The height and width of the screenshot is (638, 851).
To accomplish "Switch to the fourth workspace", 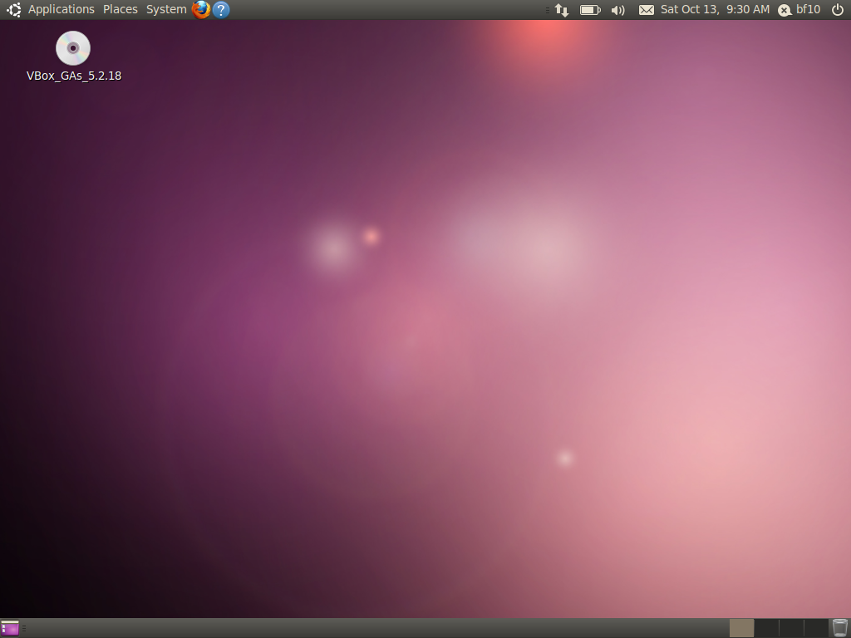I will [x=816, y=628].
